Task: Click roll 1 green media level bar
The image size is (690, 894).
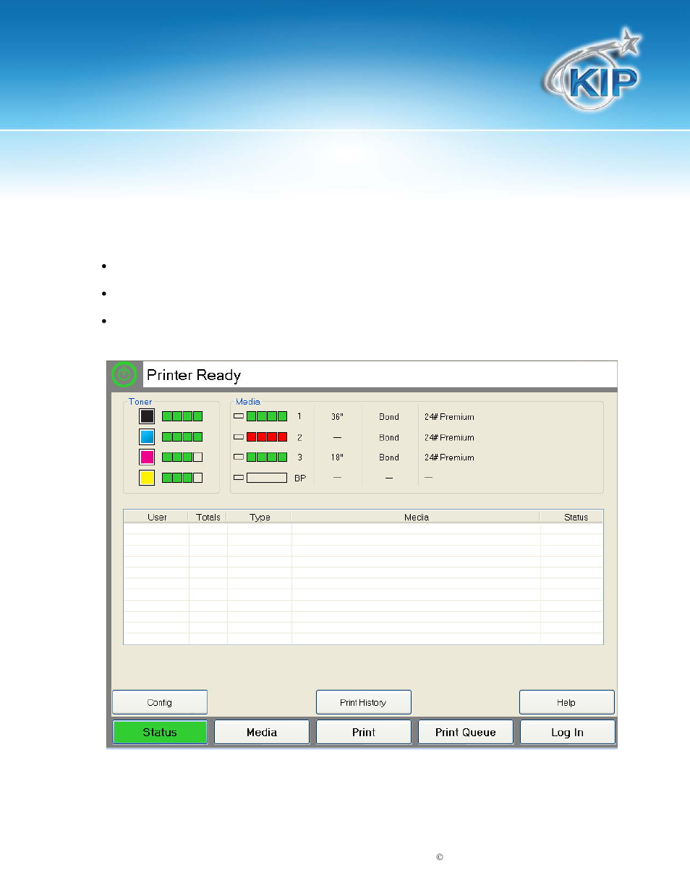Action: pyautogui.click(x=267, y=416)
